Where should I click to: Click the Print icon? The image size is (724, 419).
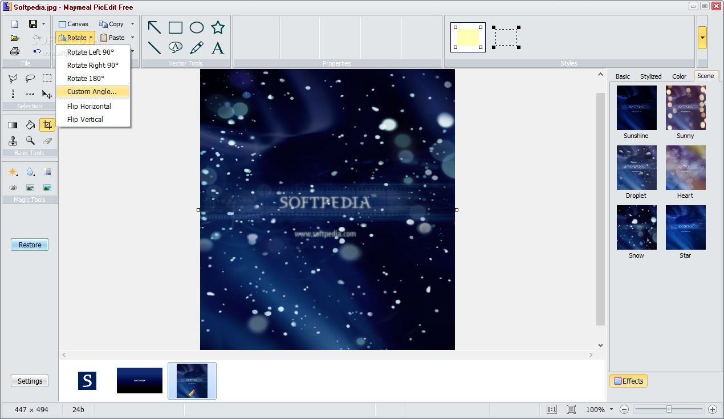point(15,51)
